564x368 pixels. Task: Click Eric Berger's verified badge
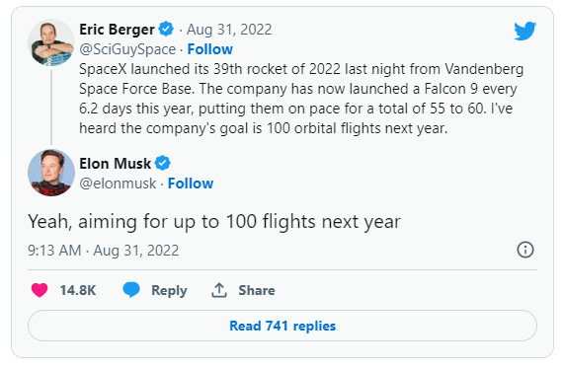(166, 30)
